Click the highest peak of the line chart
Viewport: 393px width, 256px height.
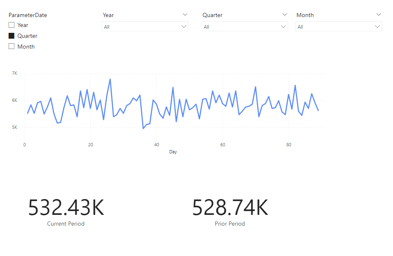click(x=110, y=79)
